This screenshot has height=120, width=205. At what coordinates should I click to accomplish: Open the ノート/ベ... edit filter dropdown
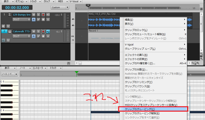pos(9,74)
